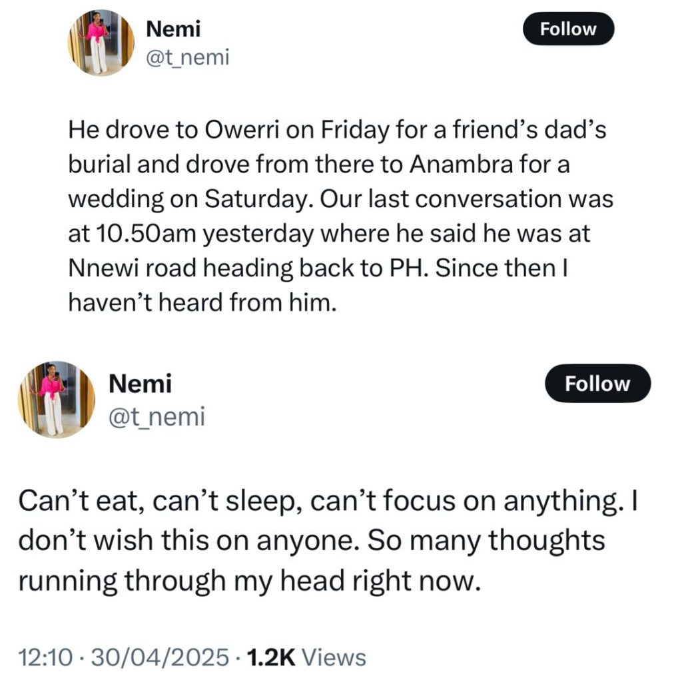This screenshot has width=682, height=682.
Task: Click the Views label beside the count
Action: pos(334,657)
